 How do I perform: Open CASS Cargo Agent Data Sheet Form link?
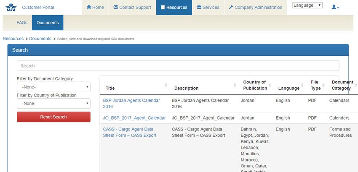tap(129, 132)
